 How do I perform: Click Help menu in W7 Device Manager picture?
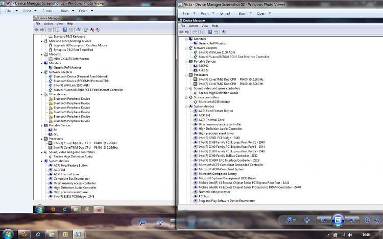70,23
